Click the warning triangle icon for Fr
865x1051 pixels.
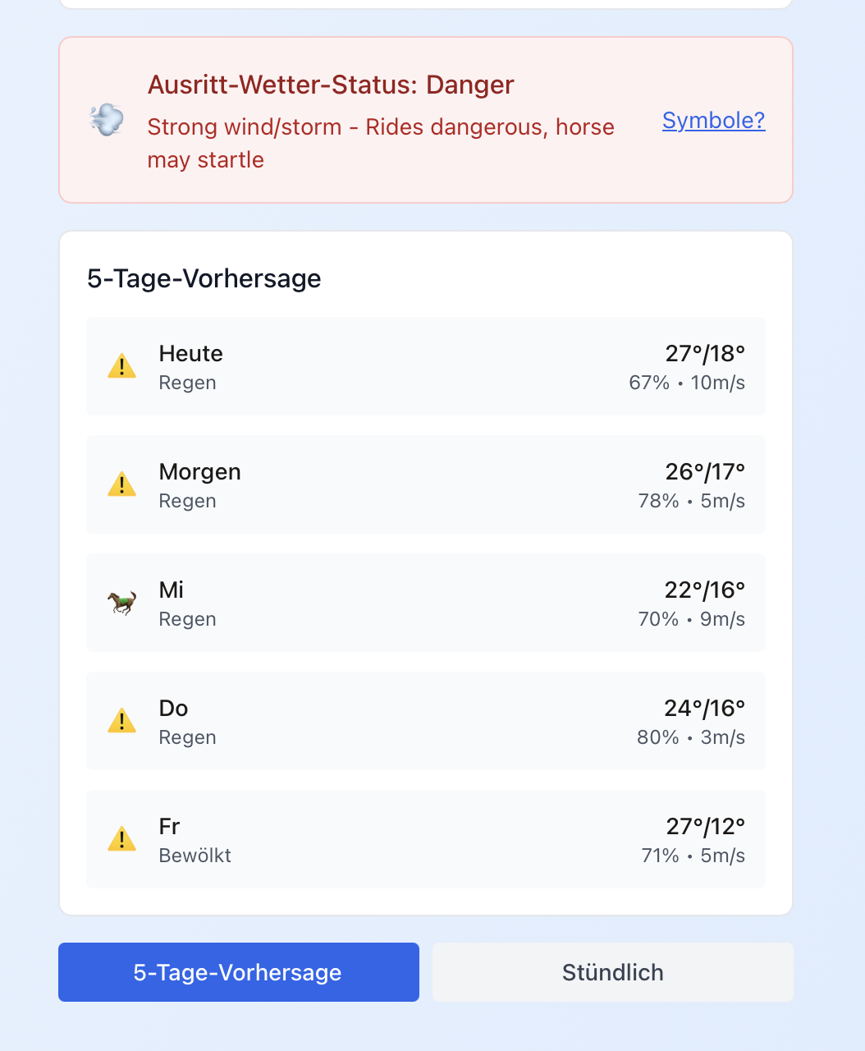[x=122, y=838]
